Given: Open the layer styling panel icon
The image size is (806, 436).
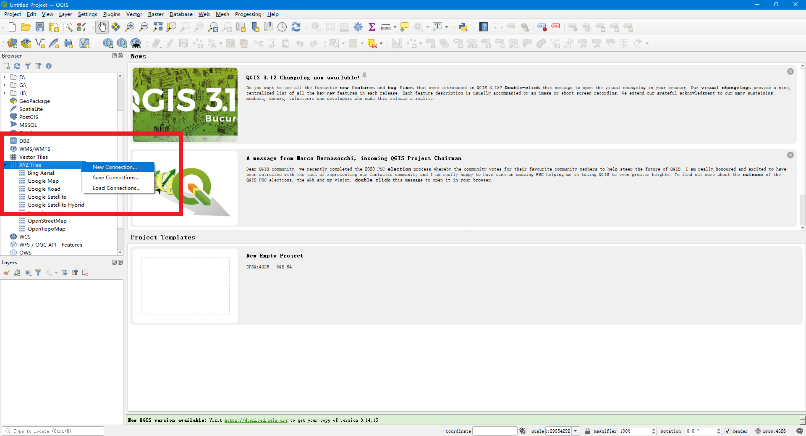Looking at the screenshot, I should (7, 273).
